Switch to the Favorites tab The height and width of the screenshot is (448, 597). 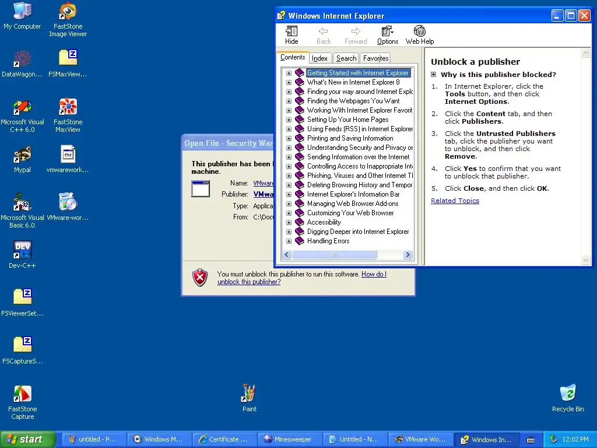pos(375,58)
